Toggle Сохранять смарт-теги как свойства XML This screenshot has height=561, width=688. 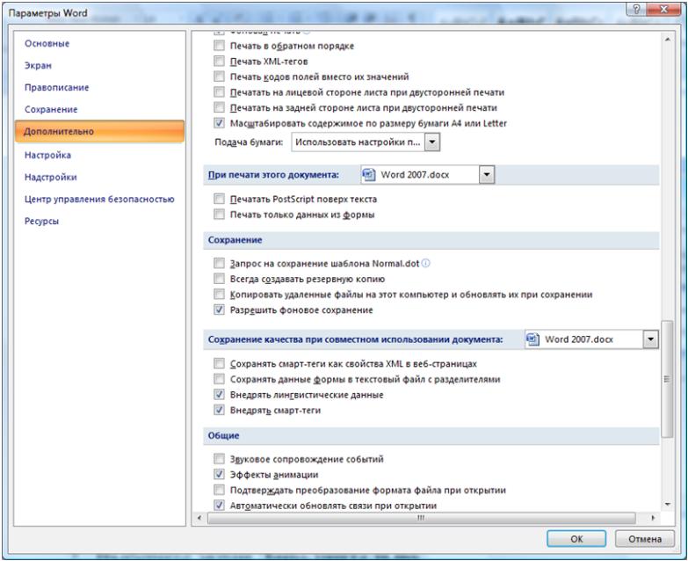[219, 363]
